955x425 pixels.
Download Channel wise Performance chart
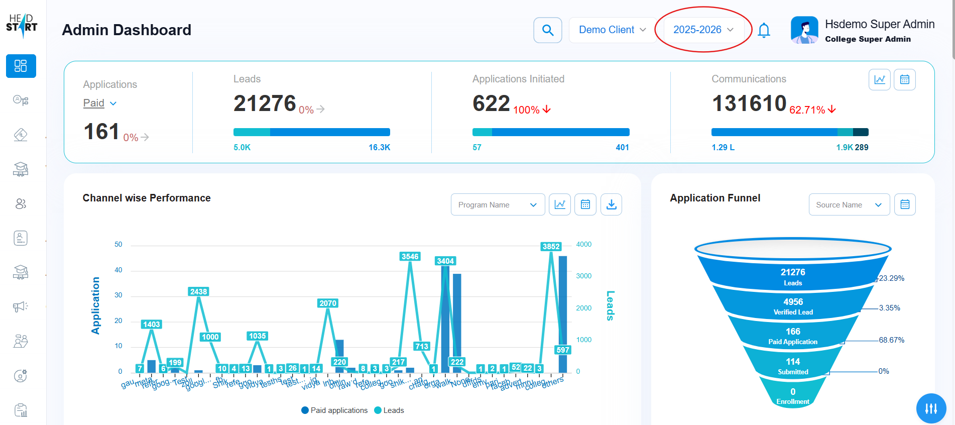[x=611, y=204]
